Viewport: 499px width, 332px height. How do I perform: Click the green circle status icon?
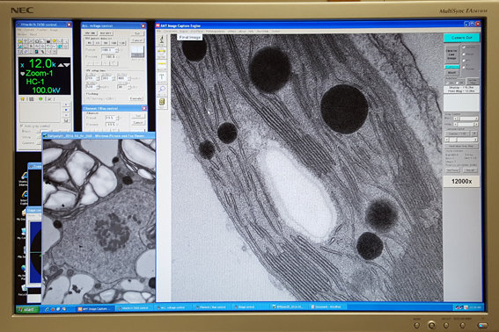(40, 99)
